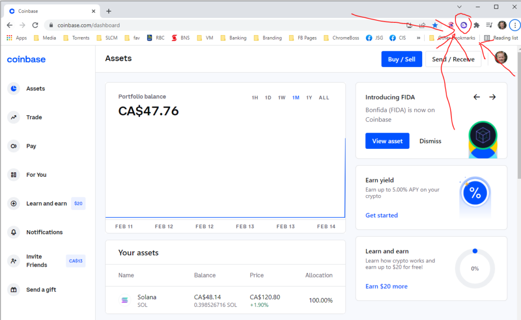Click the Send a gift icon
The height and width of the screenshot is (320, 521).
pos(14,290)
